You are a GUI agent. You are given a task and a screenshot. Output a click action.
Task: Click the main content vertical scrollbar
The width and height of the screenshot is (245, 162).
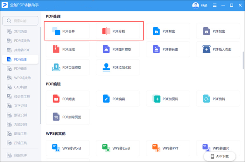tap(243, 60)
